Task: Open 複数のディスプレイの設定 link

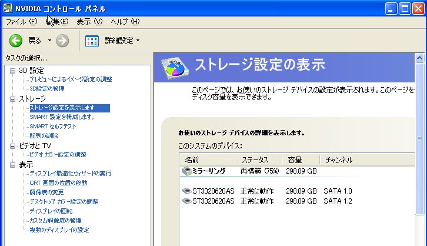Action: [x=59, y=230]
